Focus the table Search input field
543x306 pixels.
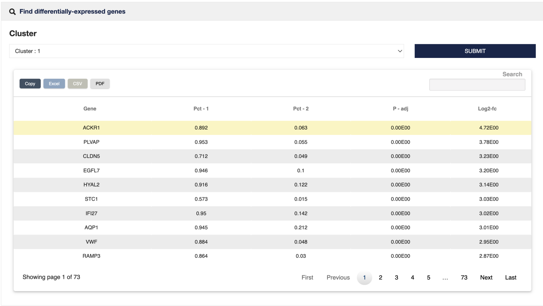pyautogui.click(x=477, y=85)
